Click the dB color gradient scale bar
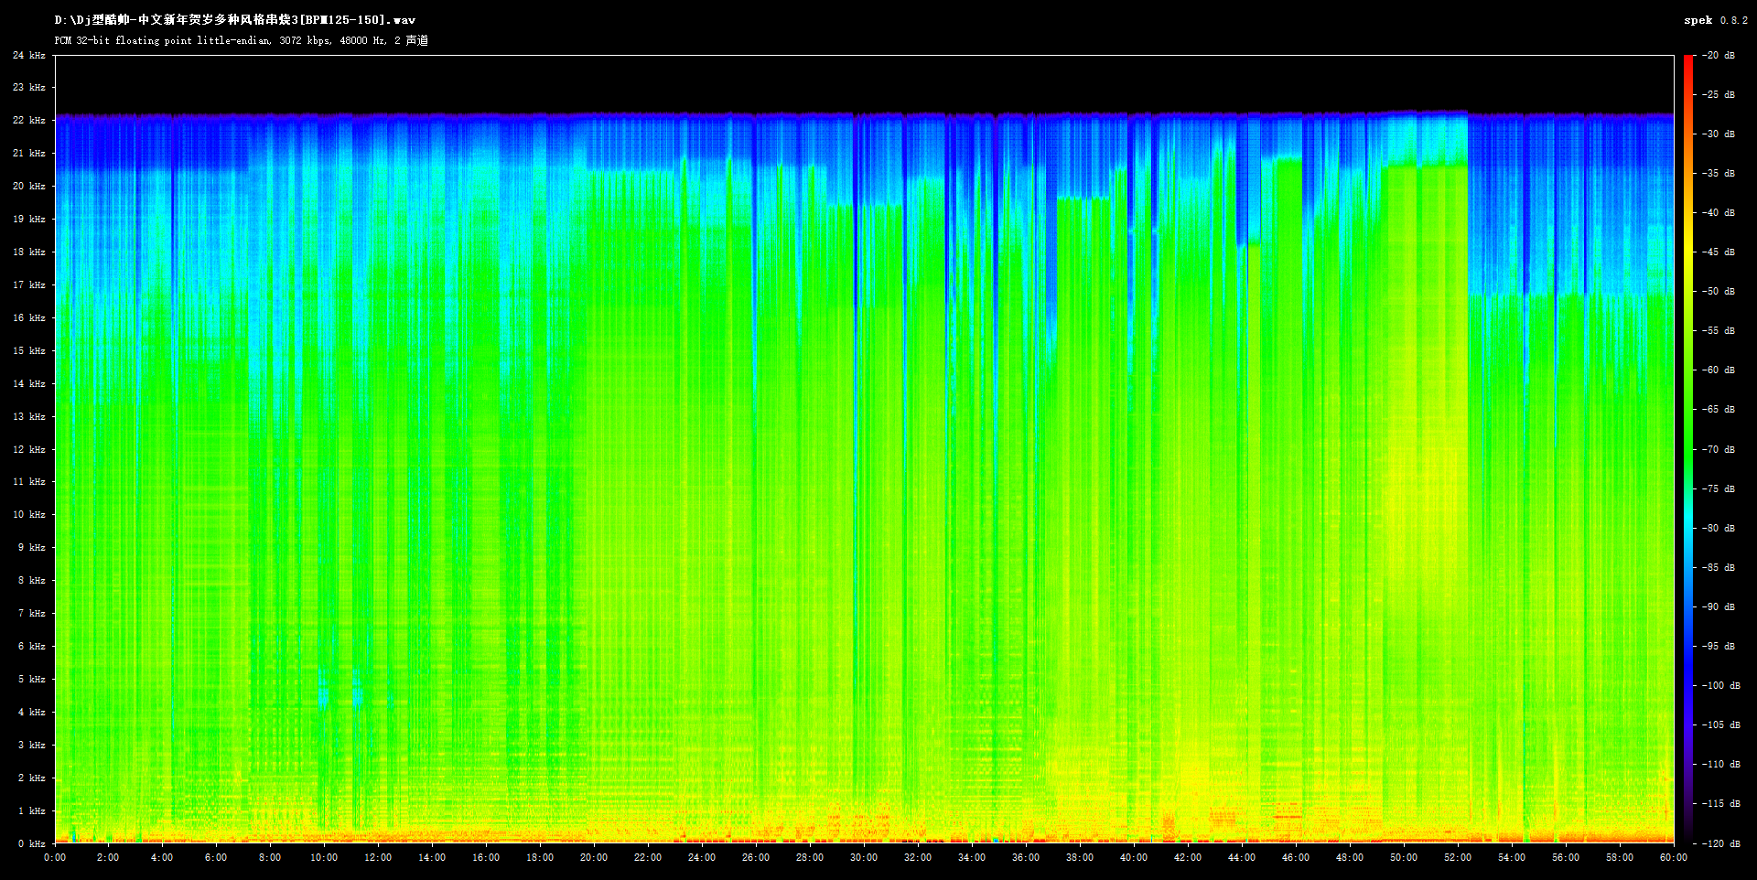This screenshot has height=880, width=1757. click(1687, 448)
